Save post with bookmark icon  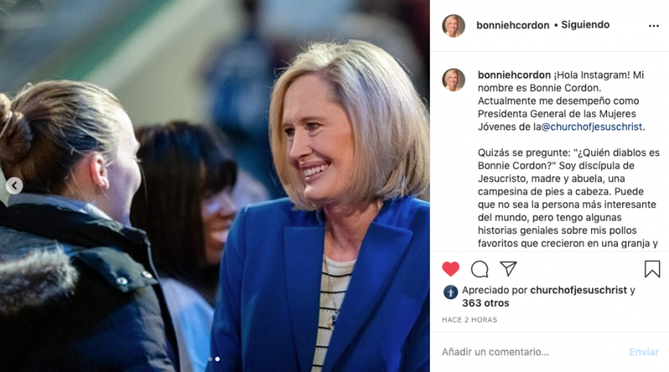click(652, 269)
